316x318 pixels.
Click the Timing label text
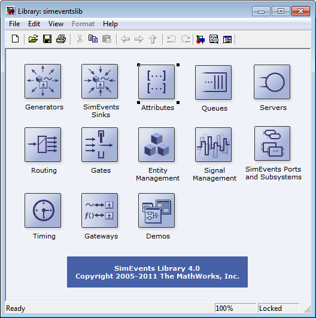coord(44,236)
